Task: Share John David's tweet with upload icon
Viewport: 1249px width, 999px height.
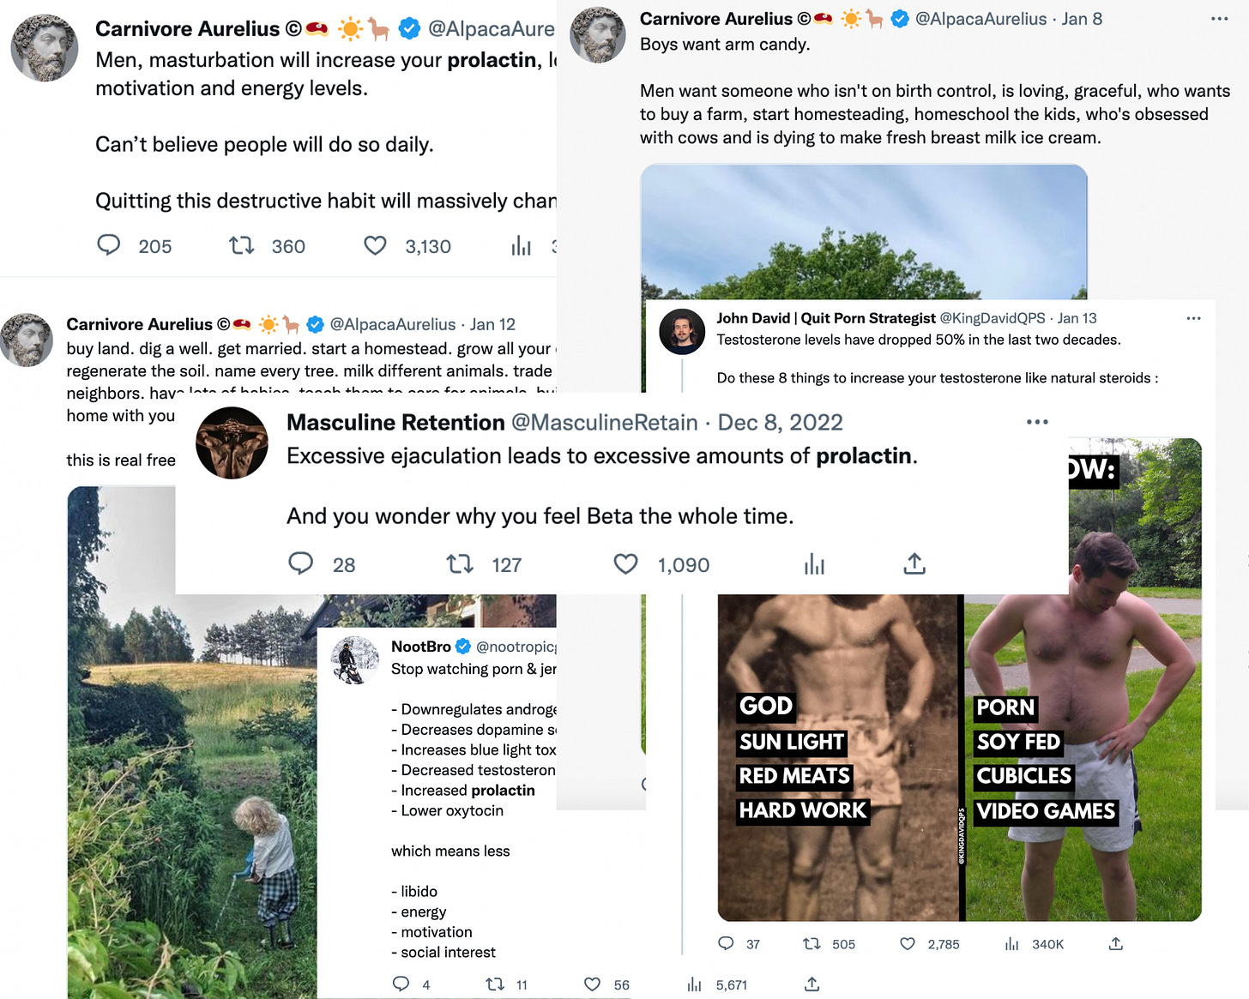Action: pos(1115,943)
